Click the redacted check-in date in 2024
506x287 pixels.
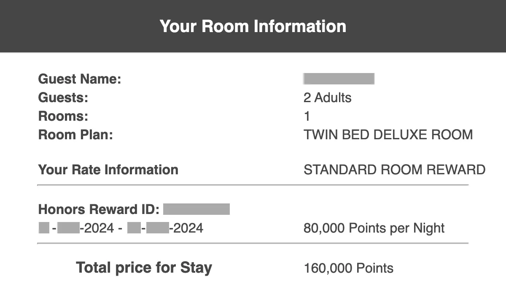coord(76,228)
